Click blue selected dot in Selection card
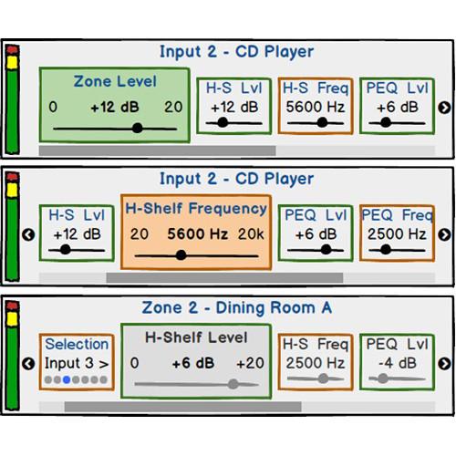The height and width of the screenshot is (456, 456). pyautogui.click(x=67, y=379)
